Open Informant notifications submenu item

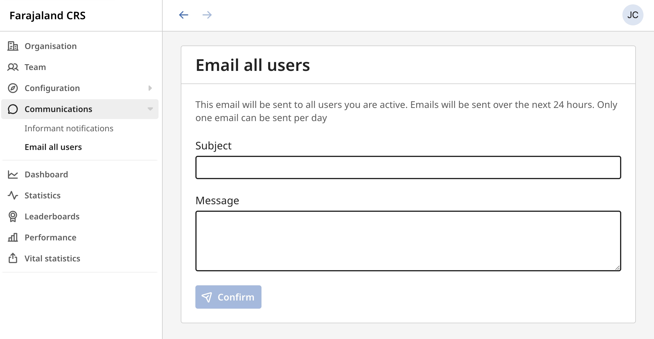(69, 128)
